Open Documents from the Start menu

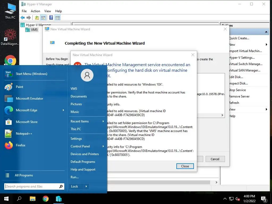[79, 96]
